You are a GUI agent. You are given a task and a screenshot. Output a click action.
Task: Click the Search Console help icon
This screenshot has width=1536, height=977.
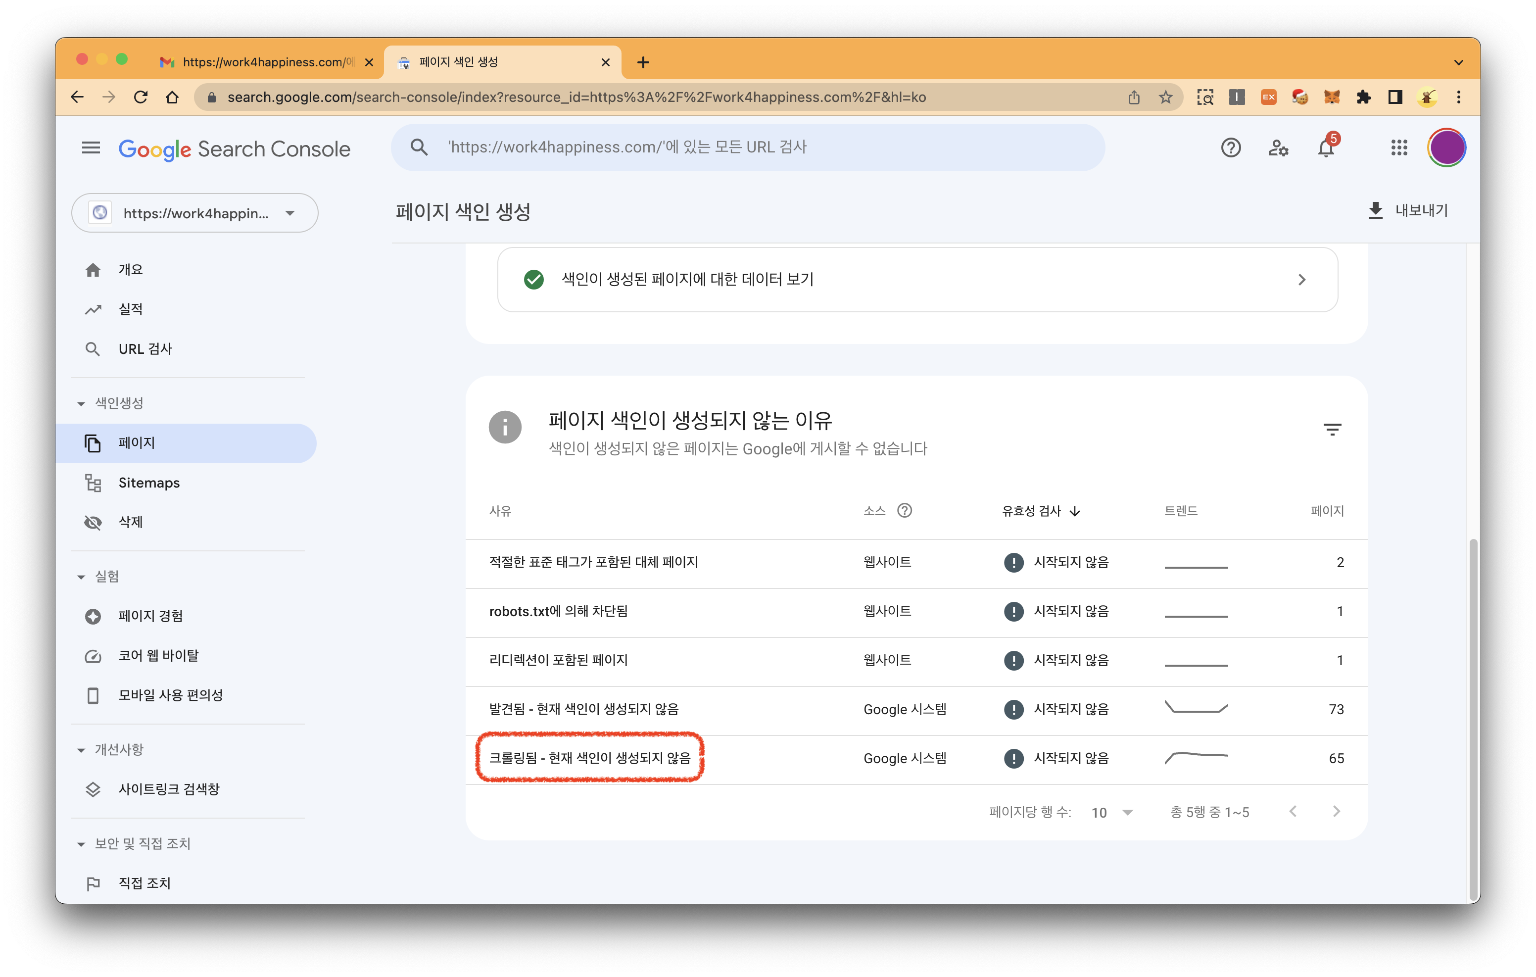click(x=1231, y=147)
